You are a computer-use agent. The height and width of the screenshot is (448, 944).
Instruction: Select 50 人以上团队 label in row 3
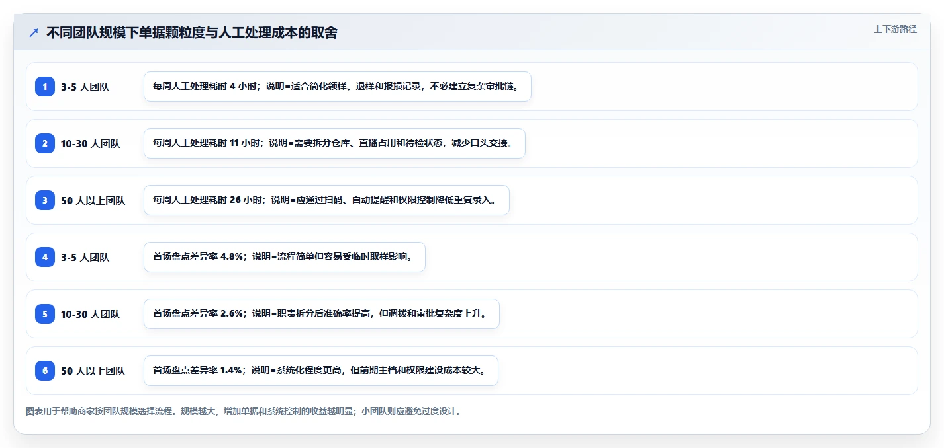(93, 200)
